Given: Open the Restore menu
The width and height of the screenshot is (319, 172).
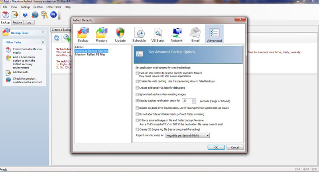Looking at the screenshot, I should pos(38,7).
